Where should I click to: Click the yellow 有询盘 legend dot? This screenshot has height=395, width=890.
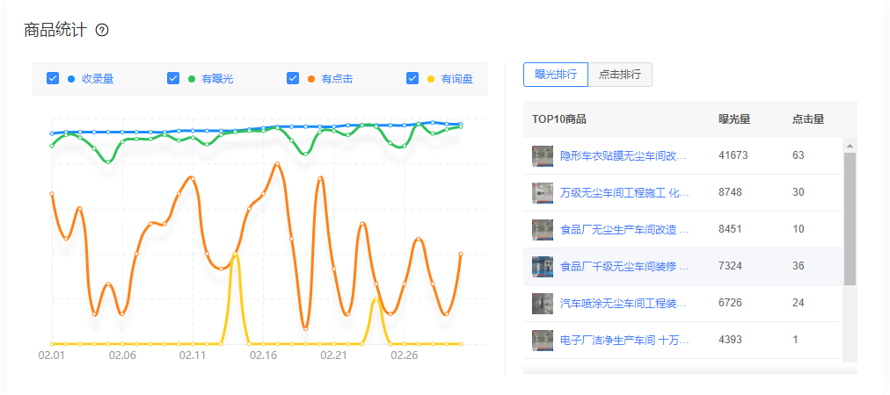pyautogui.click(x=431, y=79)
